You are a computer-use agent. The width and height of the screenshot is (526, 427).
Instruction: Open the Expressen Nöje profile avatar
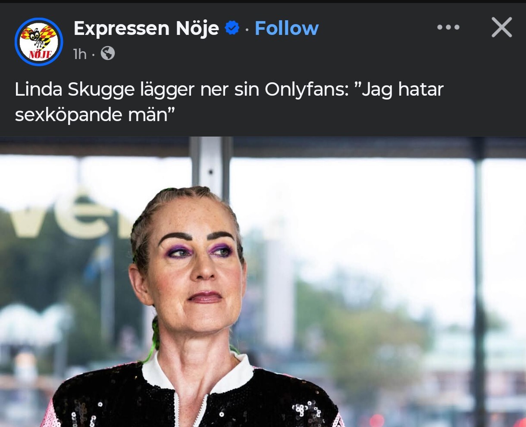pyautogui.click(x=39, y=42)
